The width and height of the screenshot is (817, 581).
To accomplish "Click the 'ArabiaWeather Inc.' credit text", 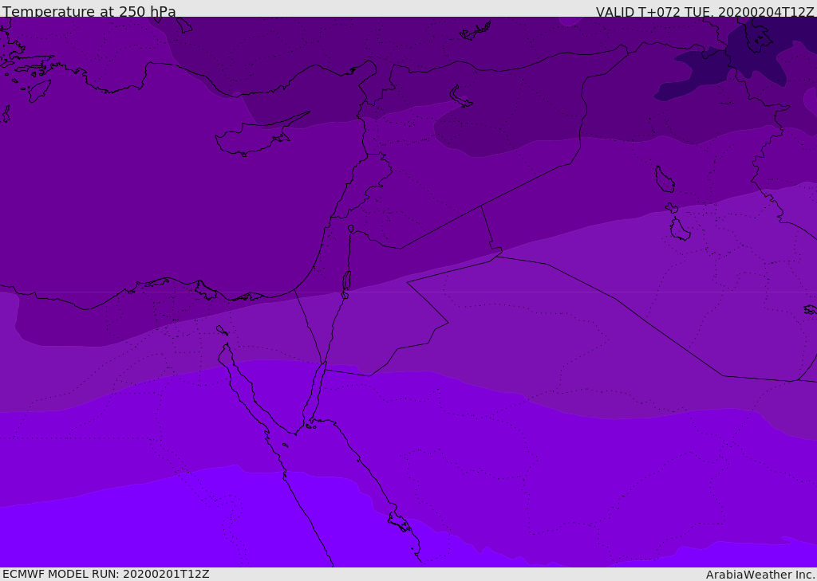I will 760,575.
